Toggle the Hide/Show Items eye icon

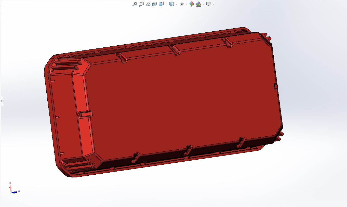click(182, 4)
